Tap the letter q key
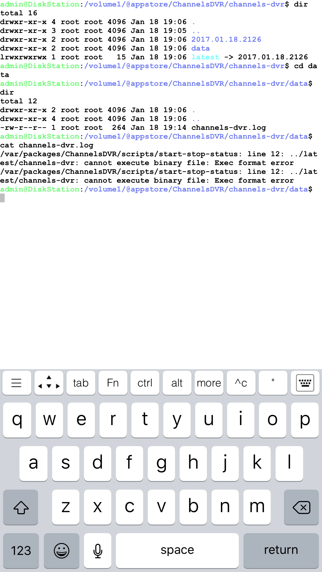 coord(17,420)
